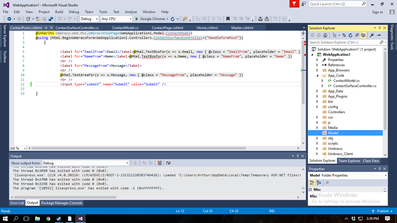Screen dimensions: 397x223
Task: Clear all output using the Clear All icon
Action: 160,163
